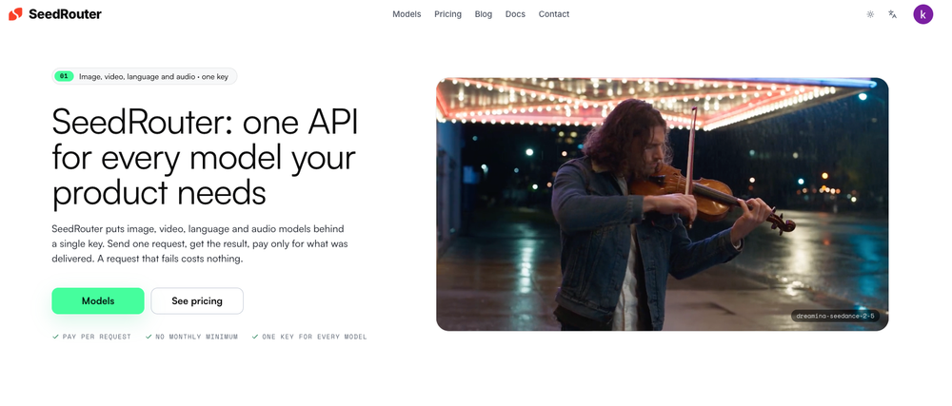Click the 'NO MONTHLY MINIMUM' text
Image resolution: width=952 pixels, height=406 pixels.
pyautogui.click(x=197, y=337)
